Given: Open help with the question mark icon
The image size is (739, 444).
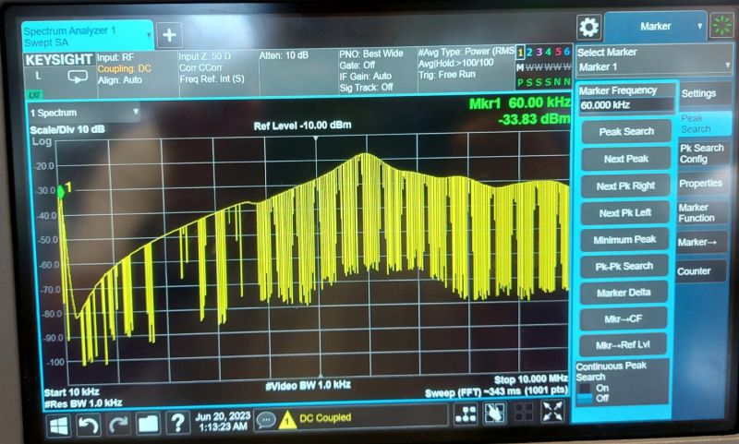Looking at the screenshot, I should [x=177, y=423].
